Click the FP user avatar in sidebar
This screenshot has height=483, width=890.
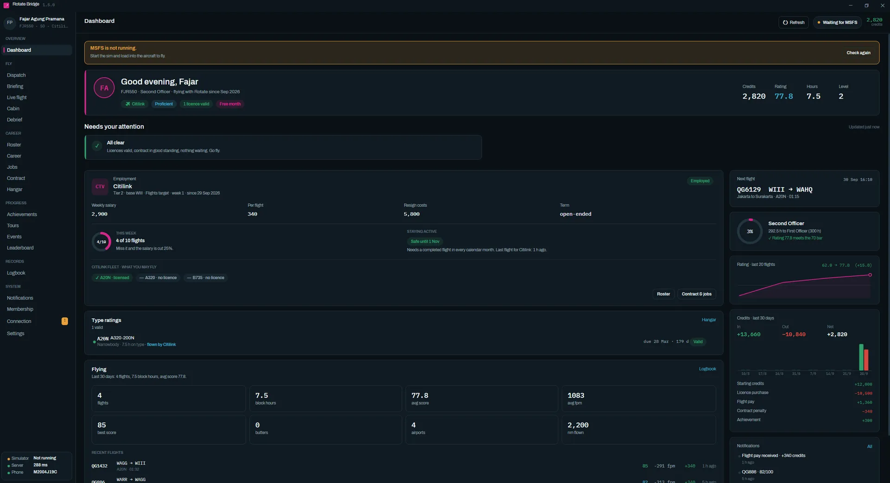[10, 22]
